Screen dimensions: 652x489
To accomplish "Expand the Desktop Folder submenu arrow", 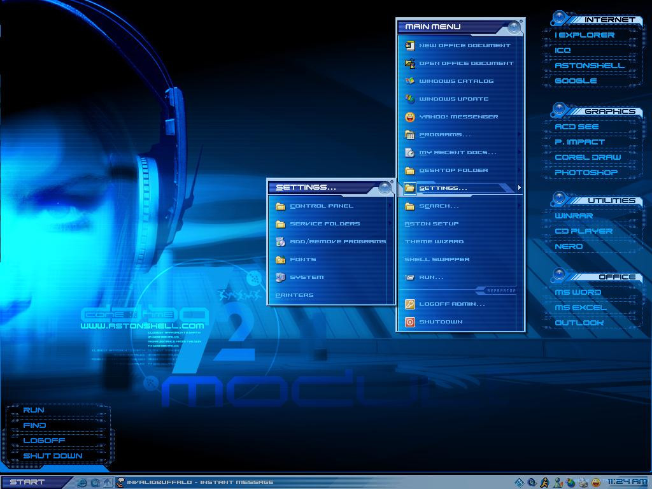I will 519,170.
